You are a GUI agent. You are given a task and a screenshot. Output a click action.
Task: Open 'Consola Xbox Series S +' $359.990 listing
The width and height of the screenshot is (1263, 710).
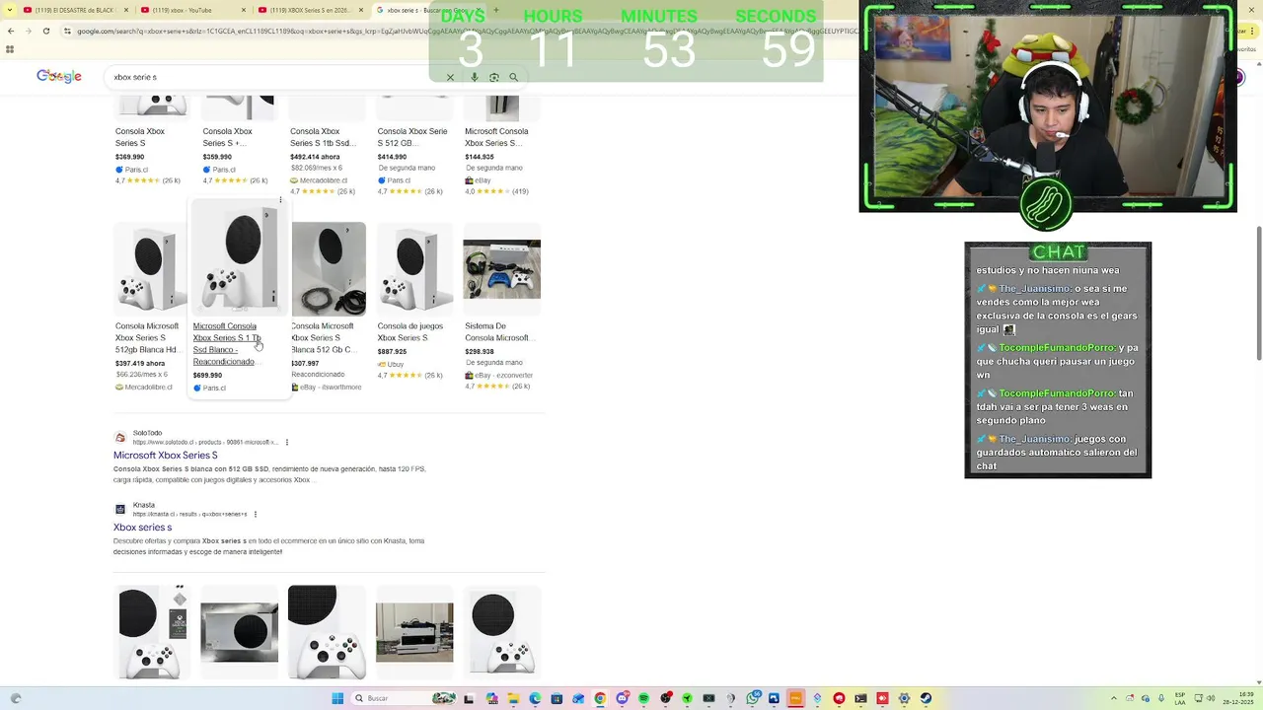pyautogui.click(x=227, y=137)
